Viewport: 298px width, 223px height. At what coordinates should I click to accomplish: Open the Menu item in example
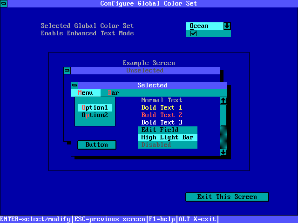tap(85, 93)
